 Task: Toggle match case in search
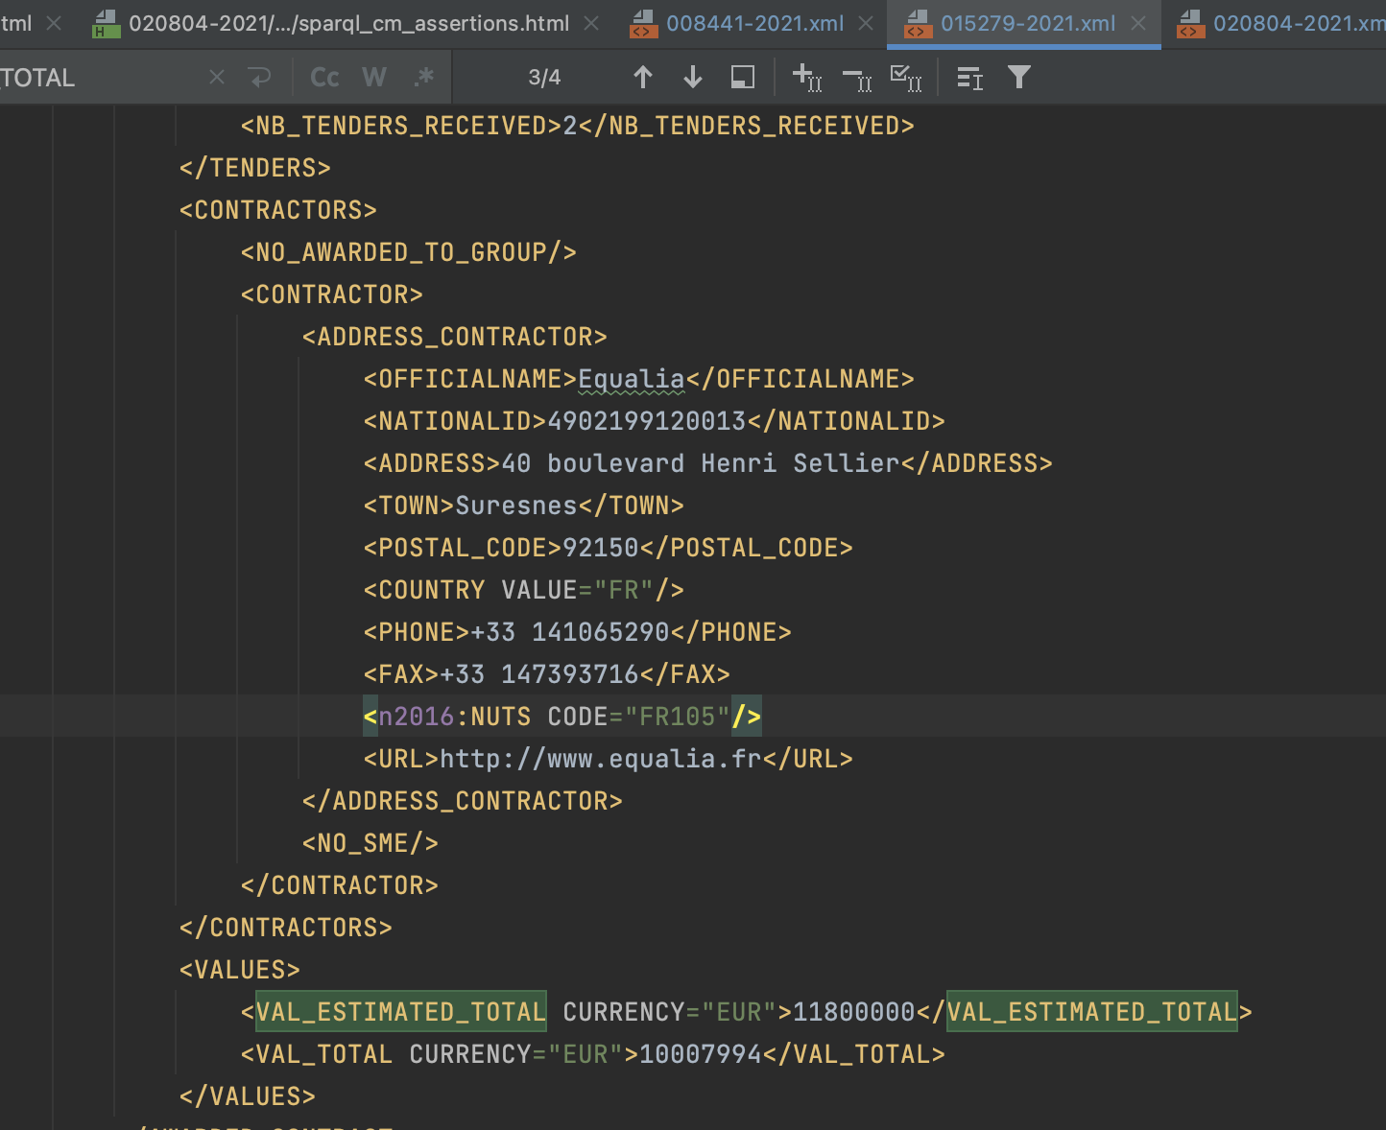324,77
